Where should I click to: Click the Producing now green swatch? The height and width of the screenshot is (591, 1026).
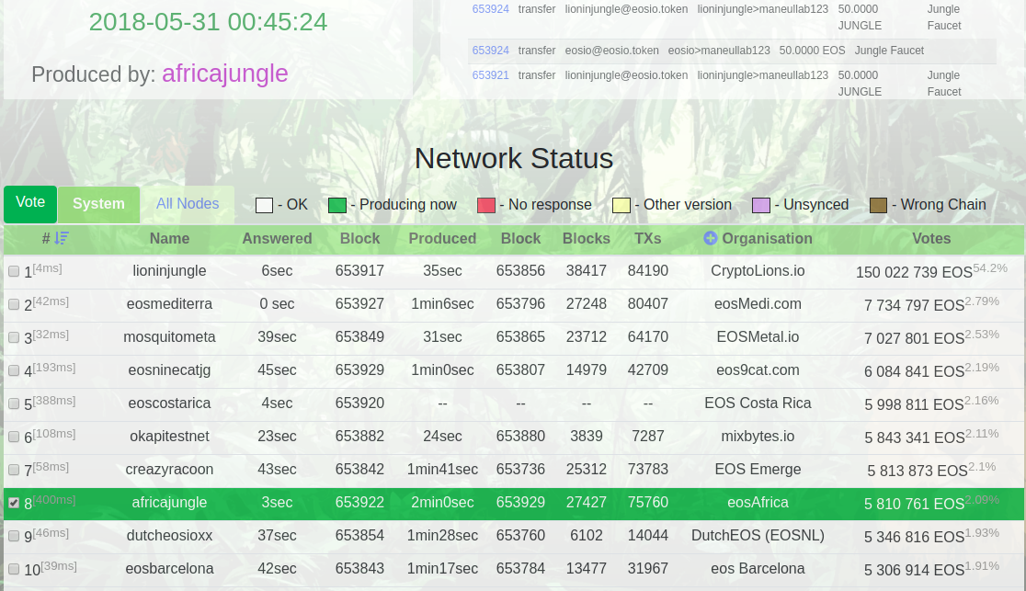tap(337, 206)
